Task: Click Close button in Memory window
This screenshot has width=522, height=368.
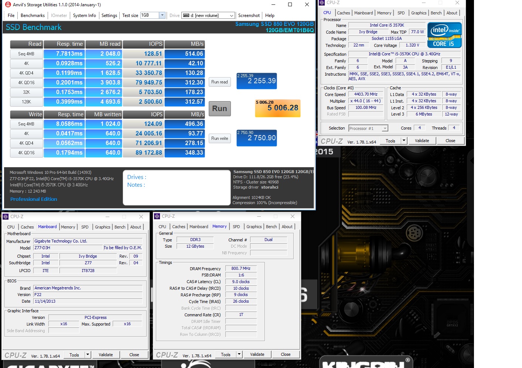Action: 286,354
